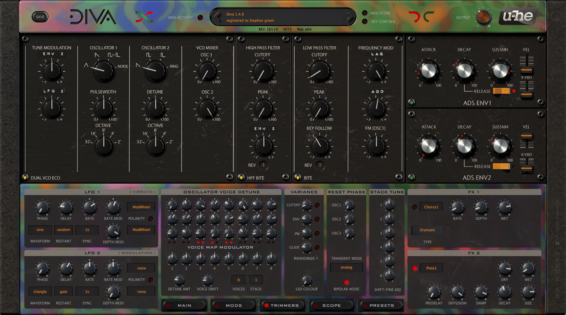Select previous preset arrow in display
Screen dimensions: 566x315
click(x=216, y=17)
